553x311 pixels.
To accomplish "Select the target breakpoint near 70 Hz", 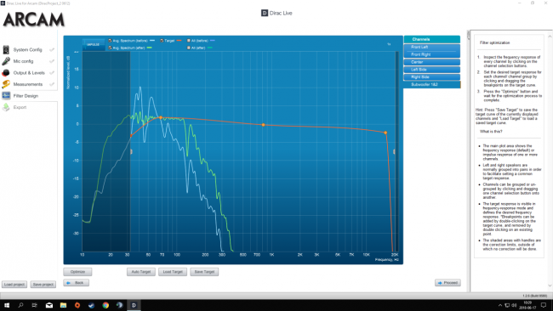I will 161,117.
